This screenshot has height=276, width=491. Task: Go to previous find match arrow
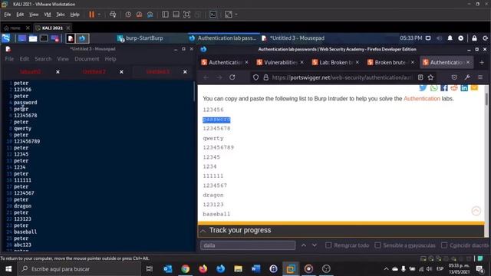click(304, 245)
